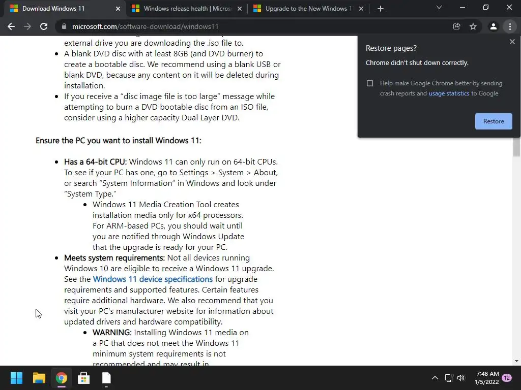Image resolution: width=521 pixels, height=390 pixels.
Task: Click the page vertical scrollbar thumb
Action: click(516, 146)
